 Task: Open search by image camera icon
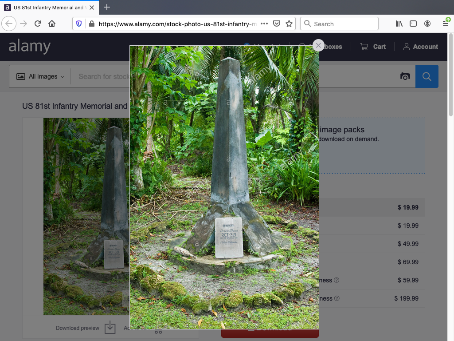point(405,76)
